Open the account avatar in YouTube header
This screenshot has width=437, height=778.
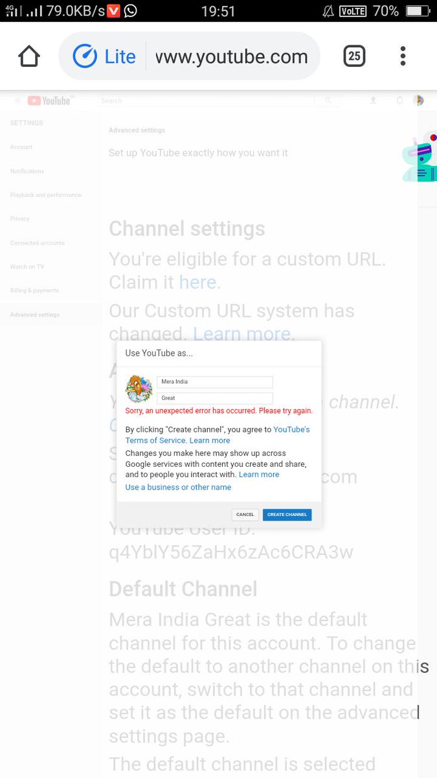click(419, 100)
